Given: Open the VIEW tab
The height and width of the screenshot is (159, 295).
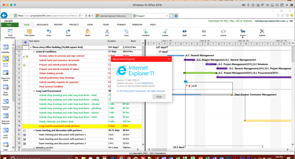Looking at the screenshot, I should (x=90, y=25).
